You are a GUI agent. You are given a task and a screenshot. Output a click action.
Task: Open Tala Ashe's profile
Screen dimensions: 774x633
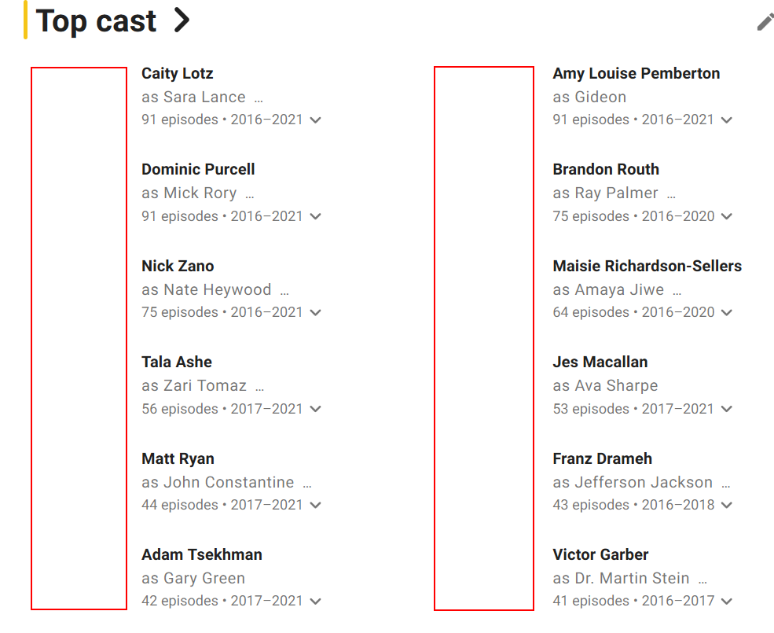(x=177, y=362)
